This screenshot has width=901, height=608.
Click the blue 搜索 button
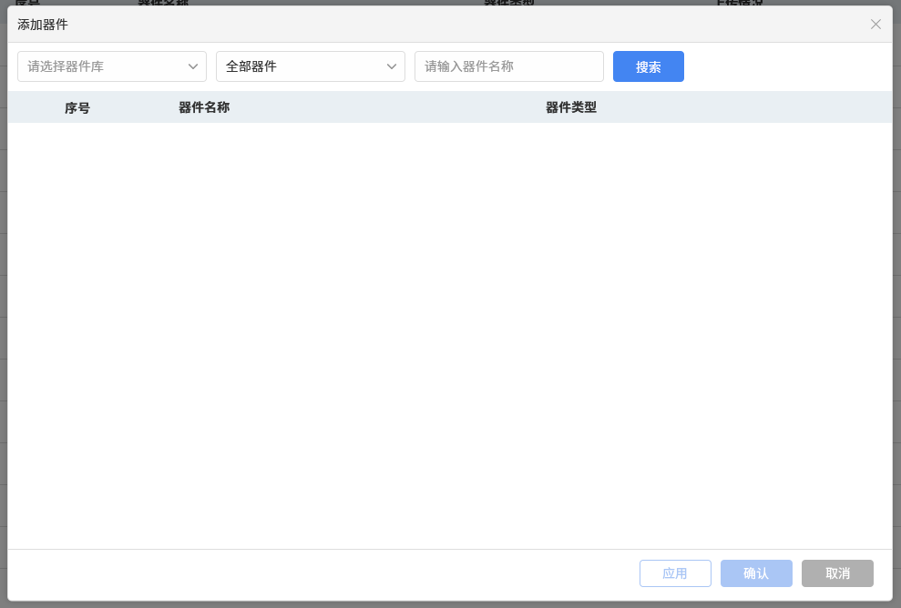tap(648, 66)
